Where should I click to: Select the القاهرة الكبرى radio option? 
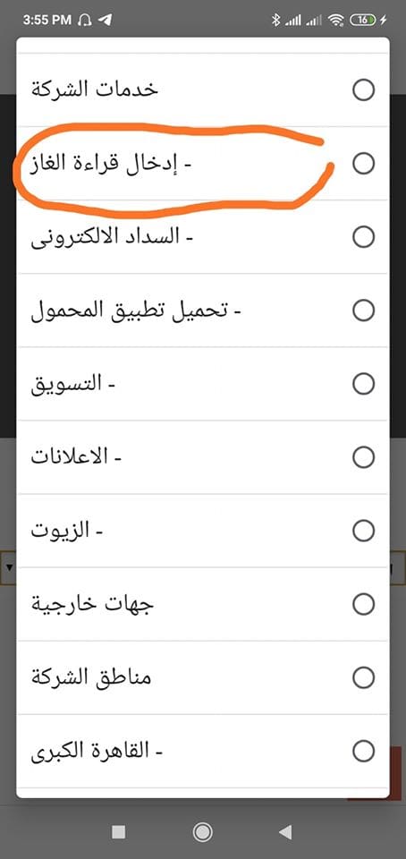pos(363,752)
